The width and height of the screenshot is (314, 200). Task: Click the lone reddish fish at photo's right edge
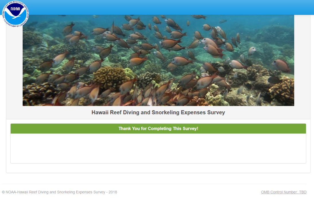pos(281,65)
